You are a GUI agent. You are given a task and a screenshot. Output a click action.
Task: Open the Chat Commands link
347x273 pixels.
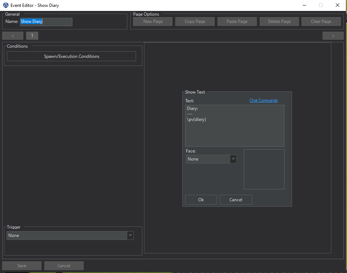(x=263, y=100)
